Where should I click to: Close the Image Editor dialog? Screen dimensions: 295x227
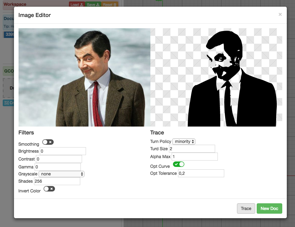280,15
